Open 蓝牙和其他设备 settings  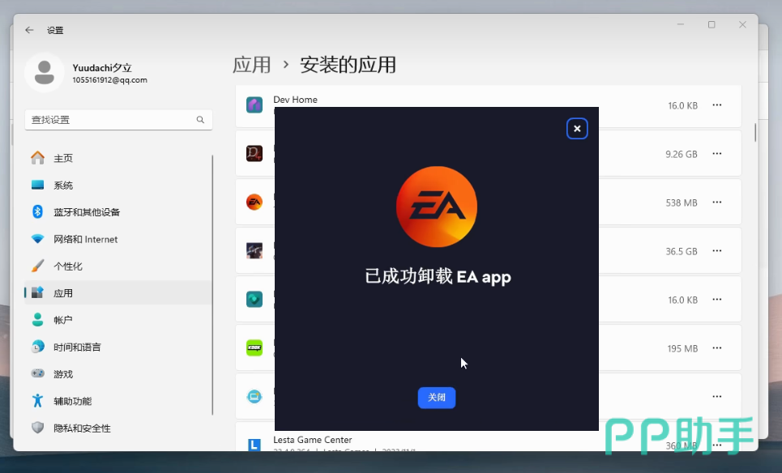point(86,212)
